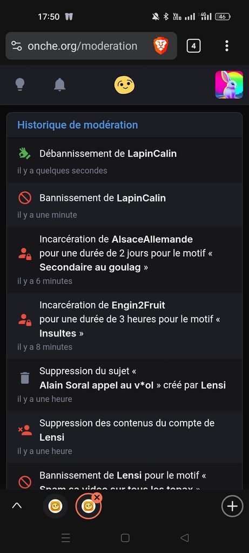Open AlsaceAllemande user link
Image resolution: width=249 pixels, height=553 pixels.
click(152, 239)
